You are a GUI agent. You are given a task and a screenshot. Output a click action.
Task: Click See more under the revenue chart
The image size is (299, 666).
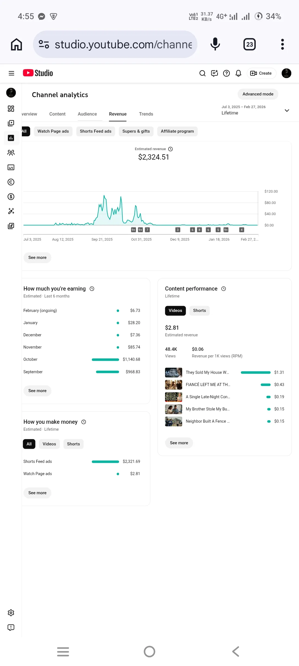37,258
